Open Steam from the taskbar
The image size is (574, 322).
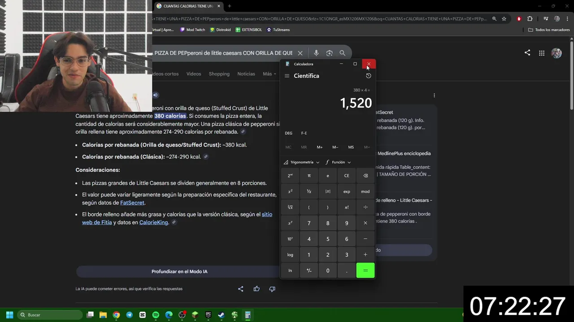pos(222,315)
